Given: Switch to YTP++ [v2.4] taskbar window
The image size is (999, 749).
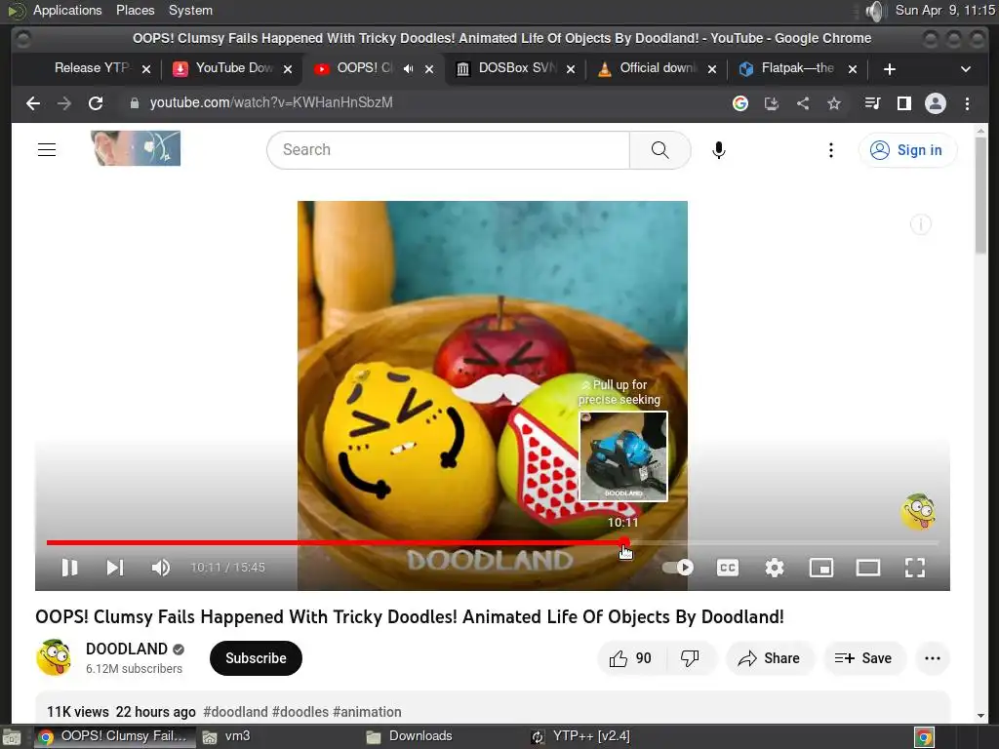Looking at the screenshot, I should pos(581,736).
